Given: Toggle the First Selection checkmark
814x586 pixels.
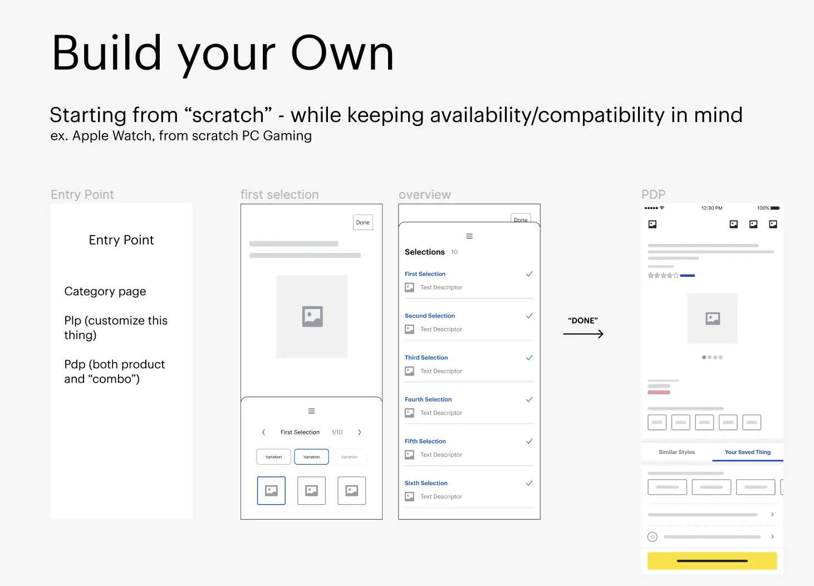Looking at the screenshot, I should tap(529, 274).
